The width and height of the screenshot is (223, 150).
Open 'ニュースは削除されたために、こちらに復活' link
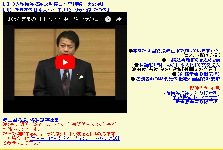[x=75, y=139]
